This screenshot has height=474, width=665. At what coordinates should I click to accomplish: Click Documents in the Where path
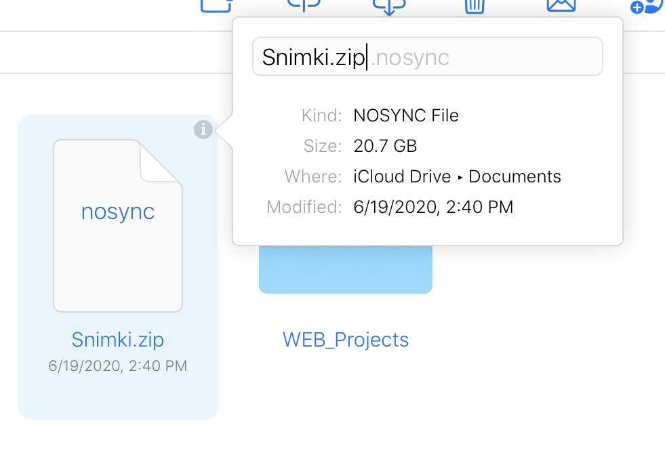(x=515, y=177)
